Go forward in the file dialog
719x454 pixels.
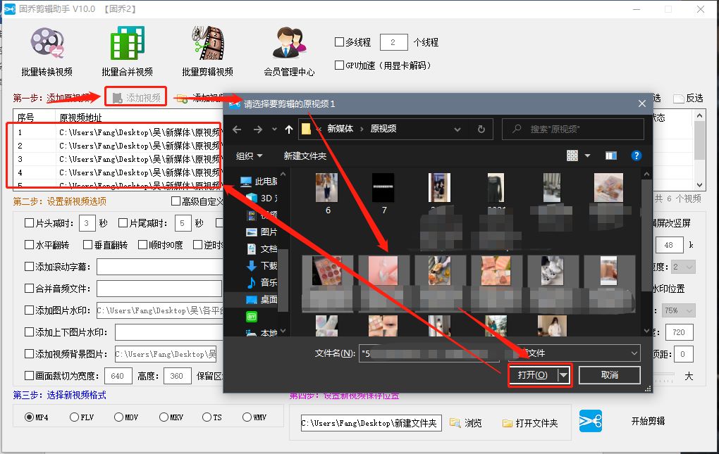click(x=258, y=130)
